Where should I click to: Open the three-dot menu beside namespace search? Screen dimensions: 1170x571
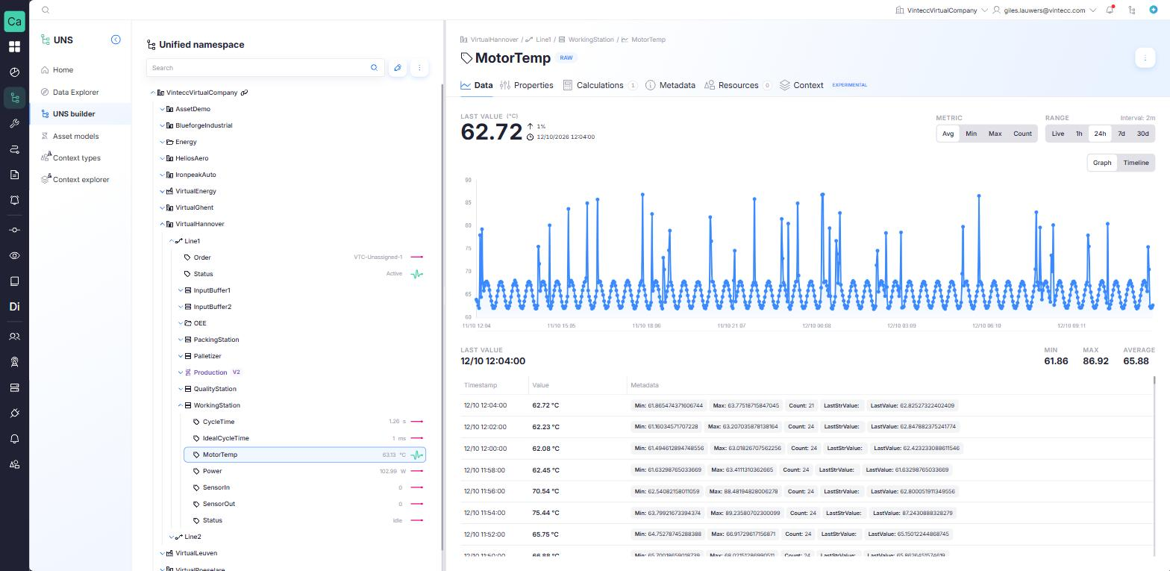click(x=419, y=68)
